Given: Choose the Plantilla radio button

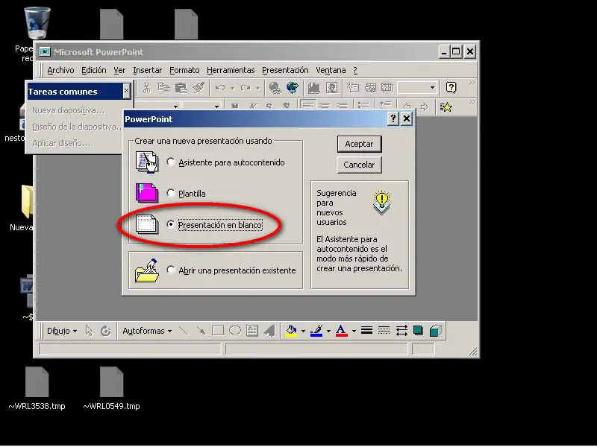Looking at the screenshot, I should [172, 194].
